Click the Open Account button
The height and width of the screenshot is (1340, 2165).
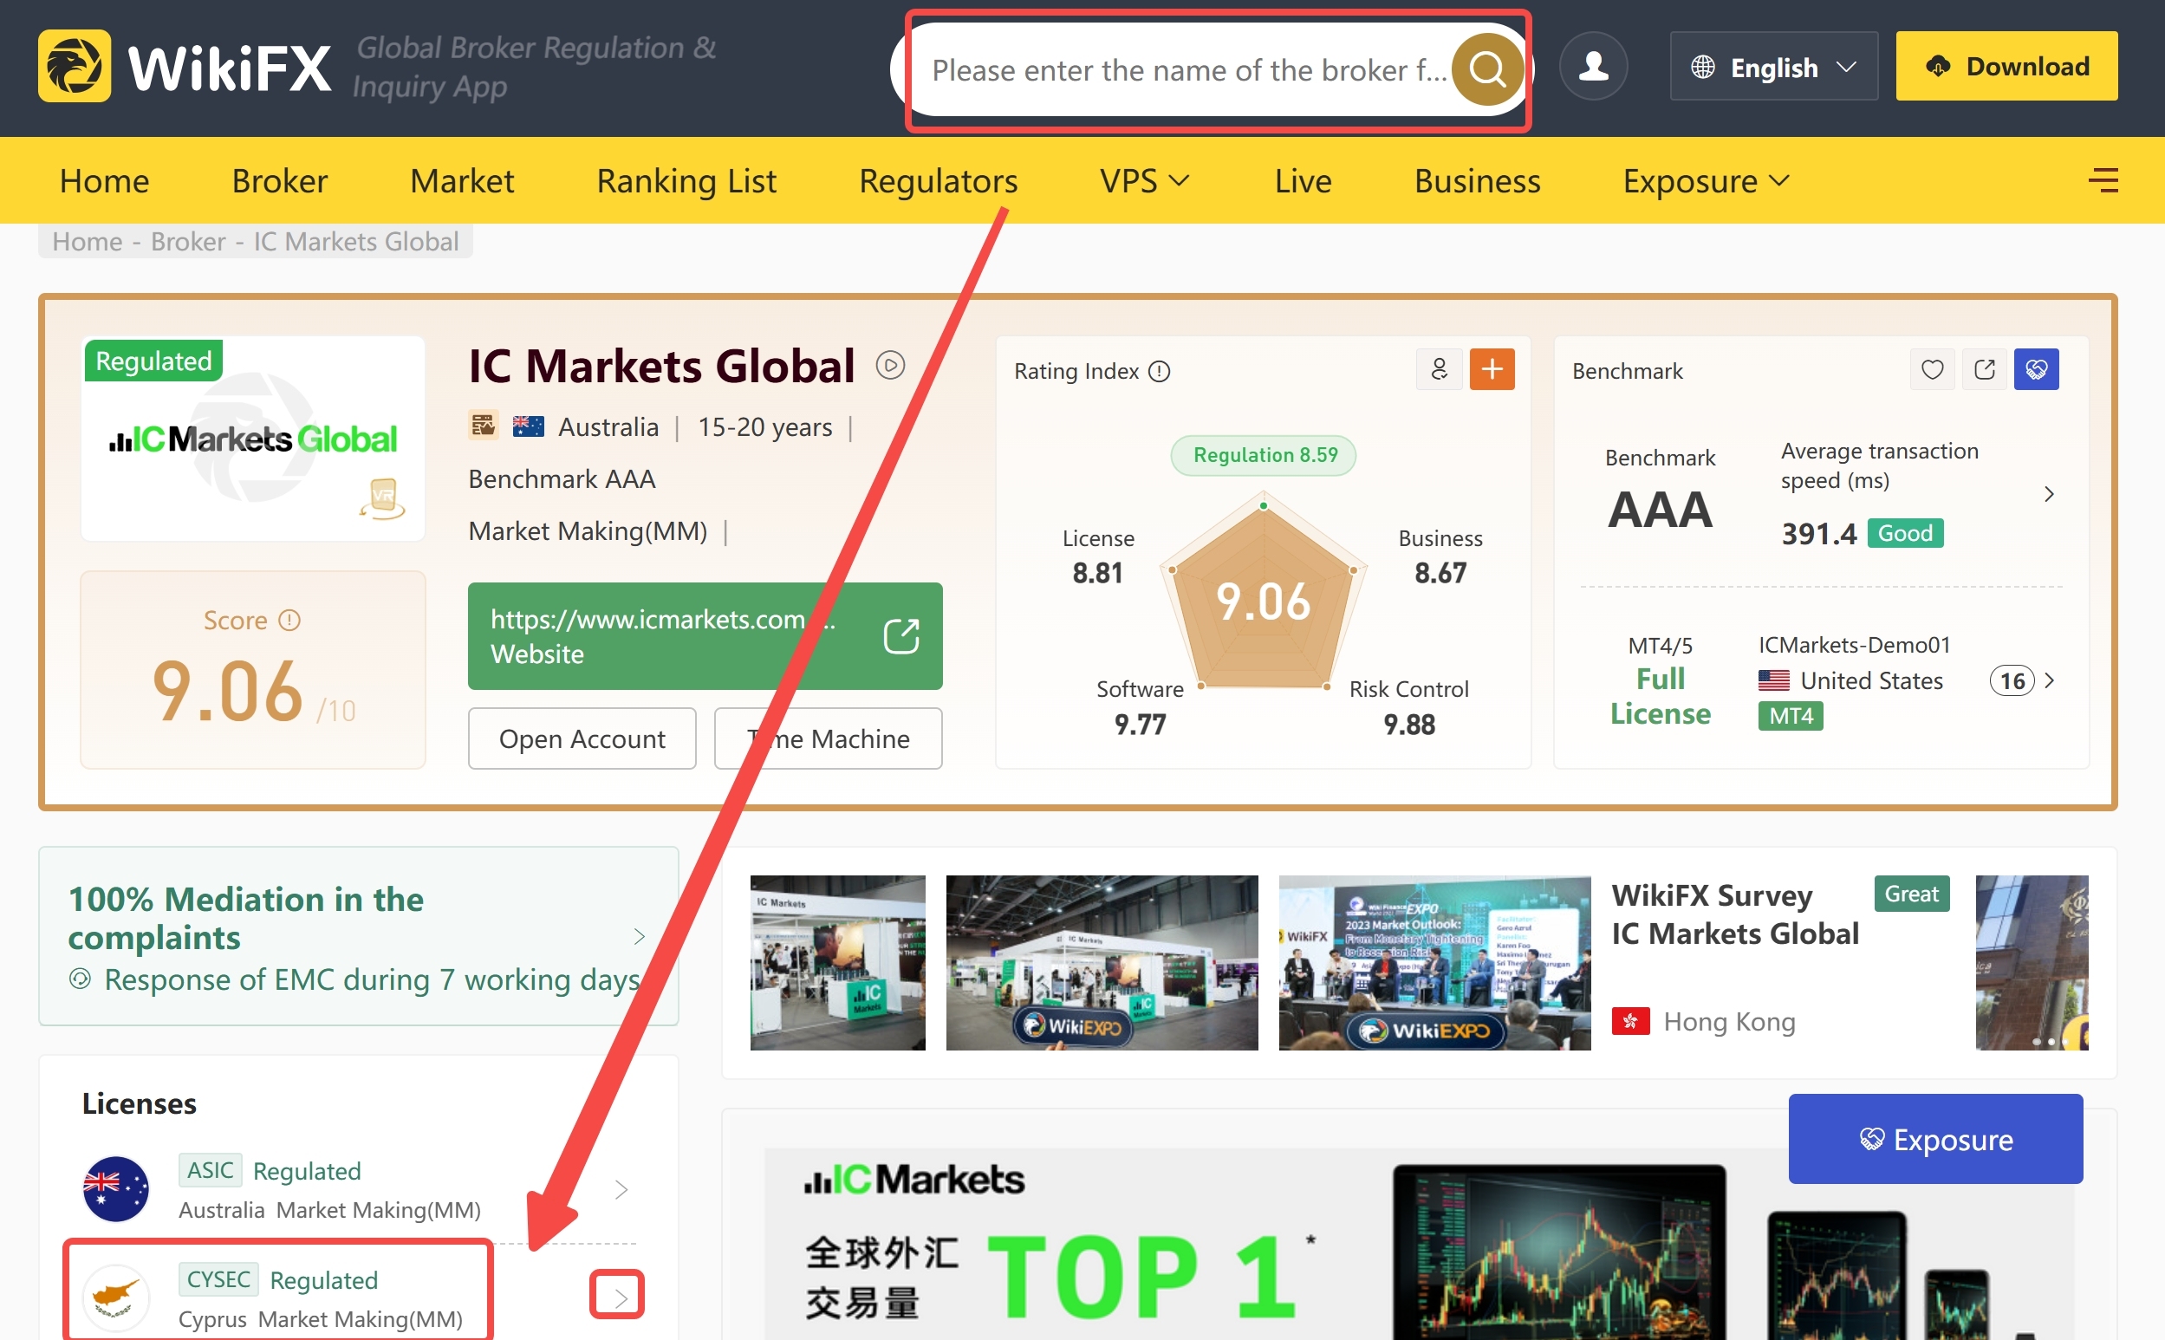(x=580, y=738)
